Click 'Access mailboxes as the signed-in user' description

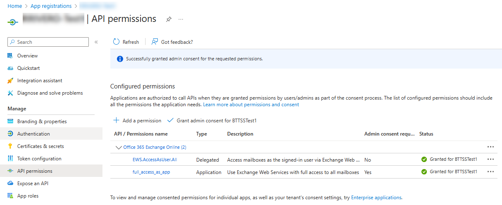[x=293, y=160]
